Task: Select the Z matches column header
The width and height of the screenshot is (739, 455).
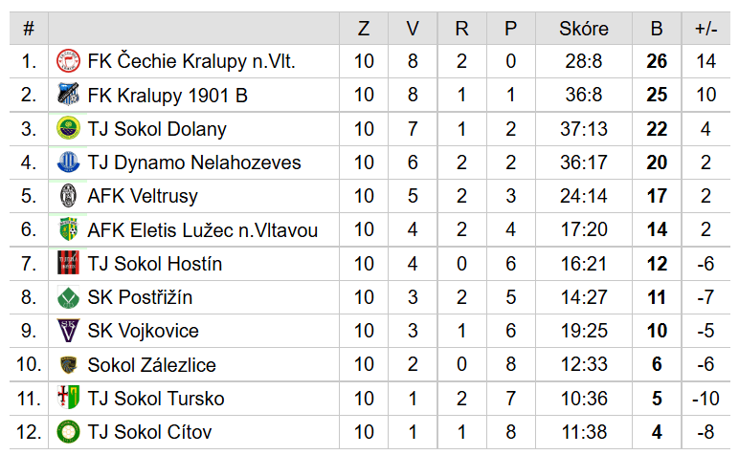Action: click(364, 29)
